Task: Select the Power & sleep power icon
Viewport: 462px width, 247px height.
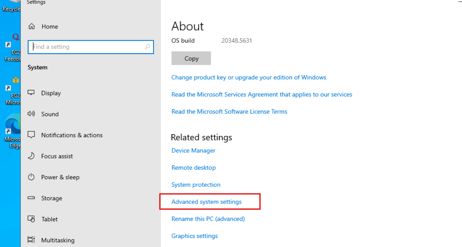Action: click(x=31, y=177)
